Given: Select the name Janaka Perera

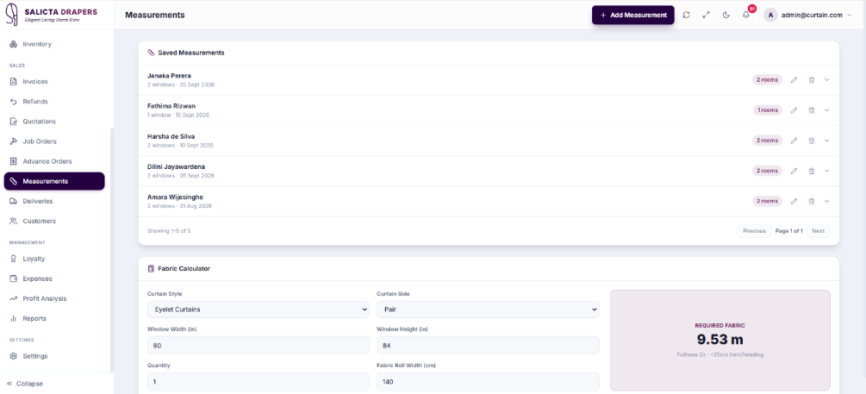Looking at the screenshot, I should [169, 76].
